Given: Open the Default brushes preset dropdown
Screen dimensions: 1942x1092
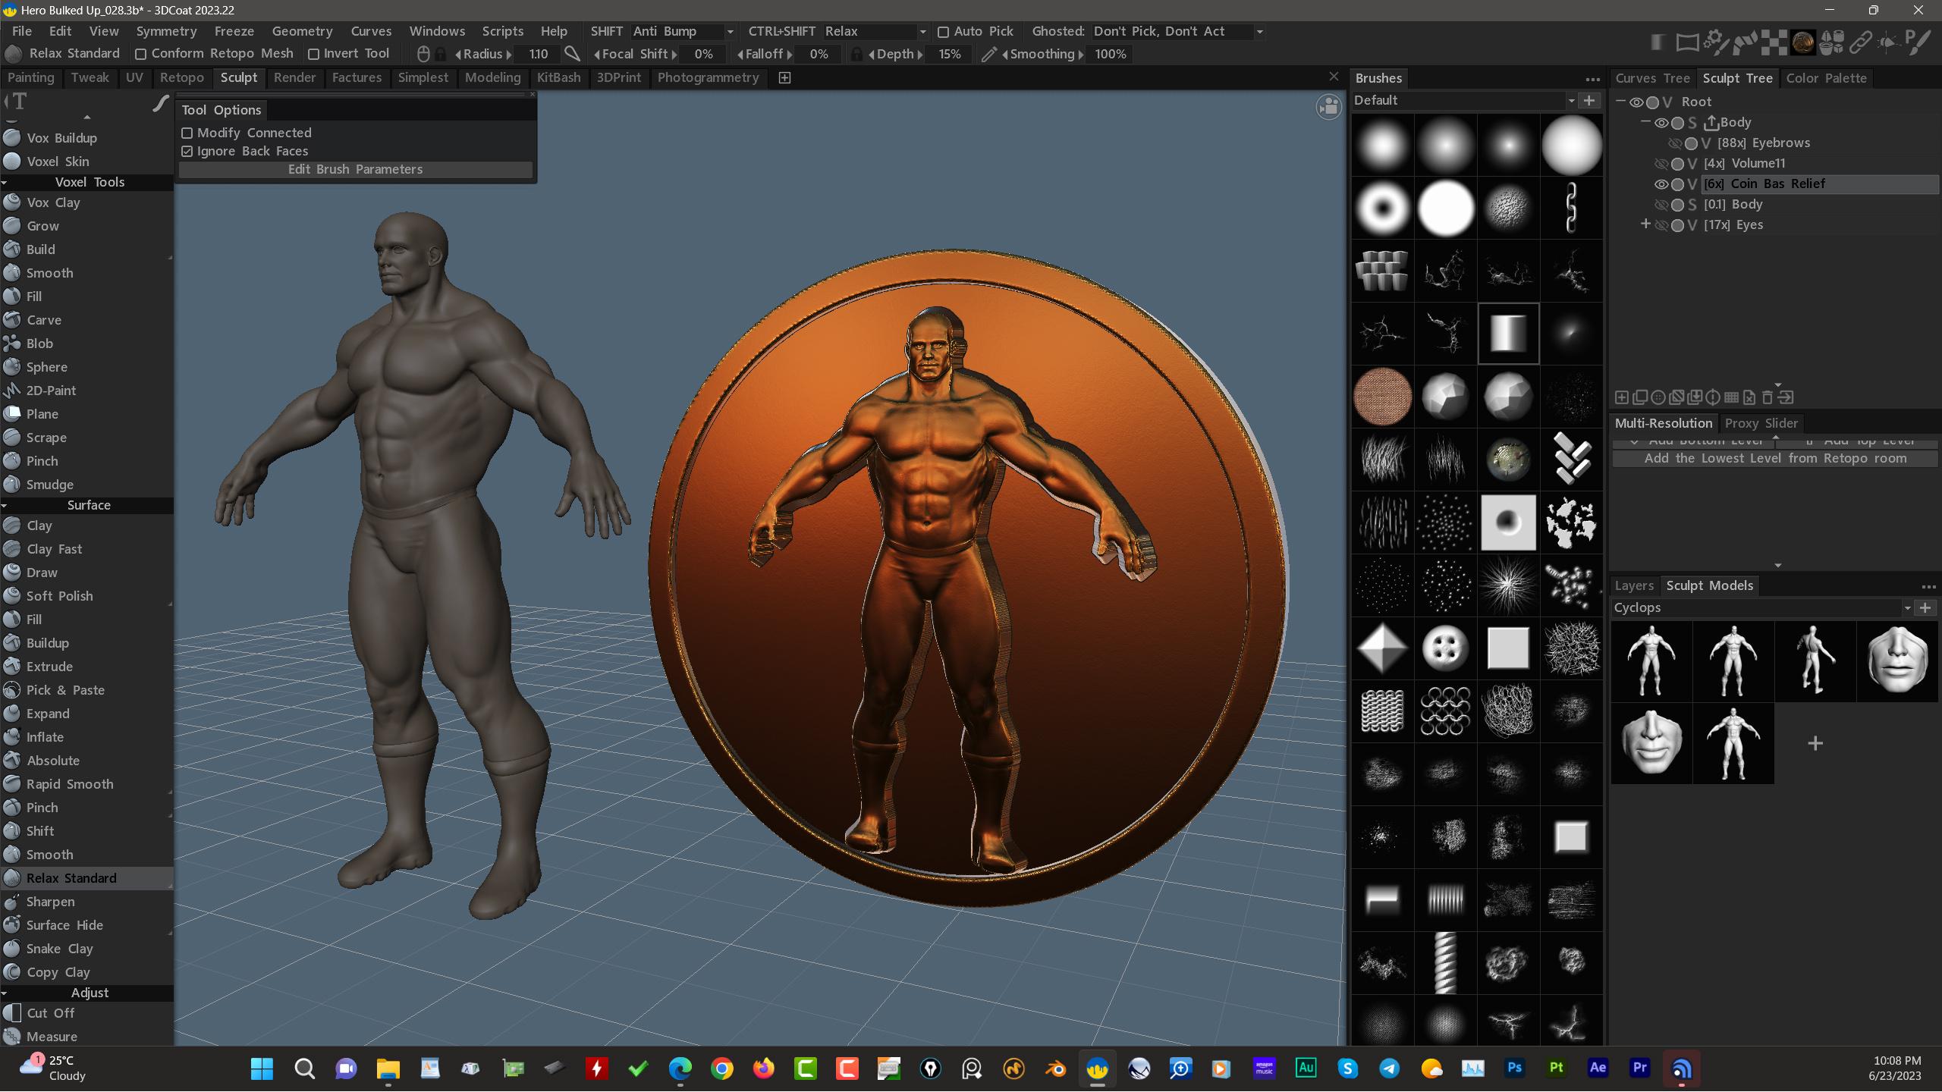Looking at the screenshot, I should [x=1571, y=101].
